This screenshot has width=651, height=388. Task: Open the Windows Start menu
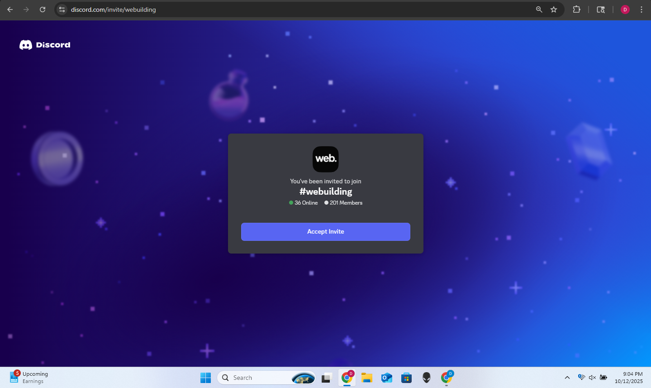click(205, 378)
